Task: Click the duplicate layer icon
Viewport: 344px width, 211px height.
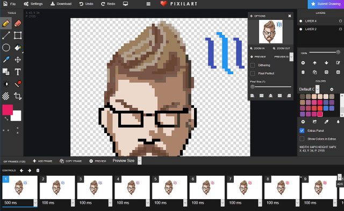Action: 314,72
